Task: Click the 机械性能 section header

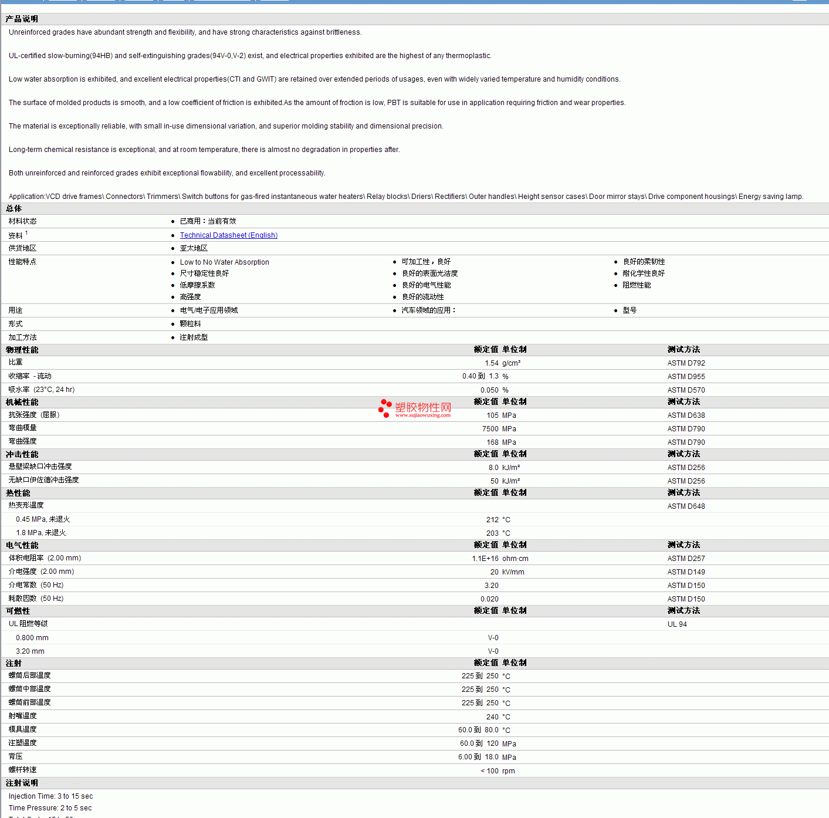Action: (22, 403)
